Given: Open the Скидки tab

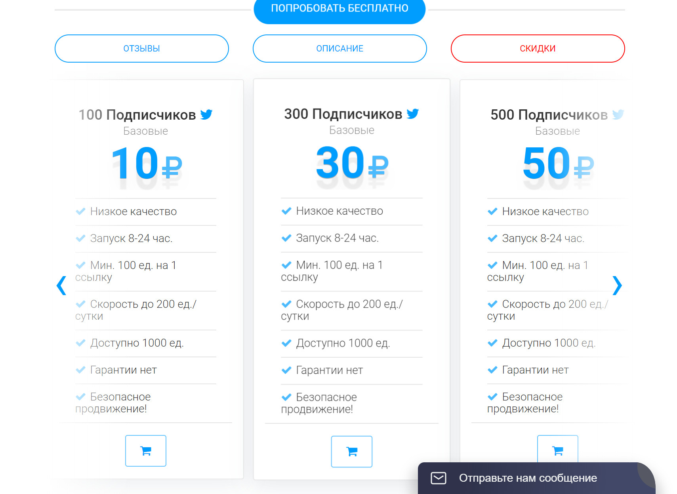Looking at the screenshot, I should click(x=538, y=48).
